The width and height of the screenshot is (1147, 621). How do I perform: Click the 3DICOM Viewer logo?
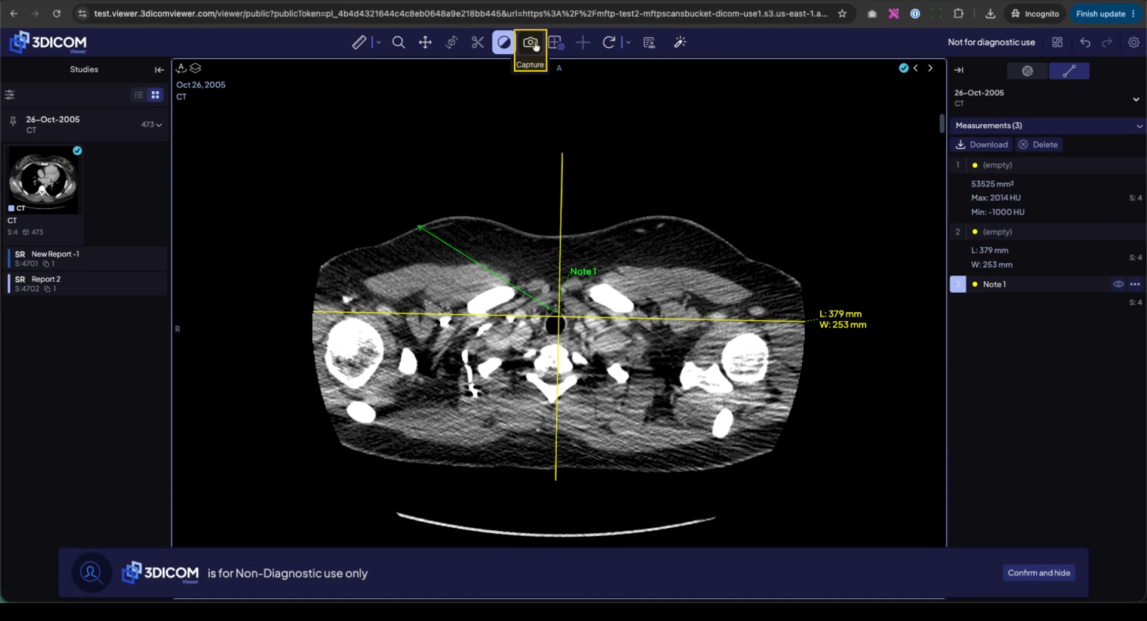(x=48, y=42)
